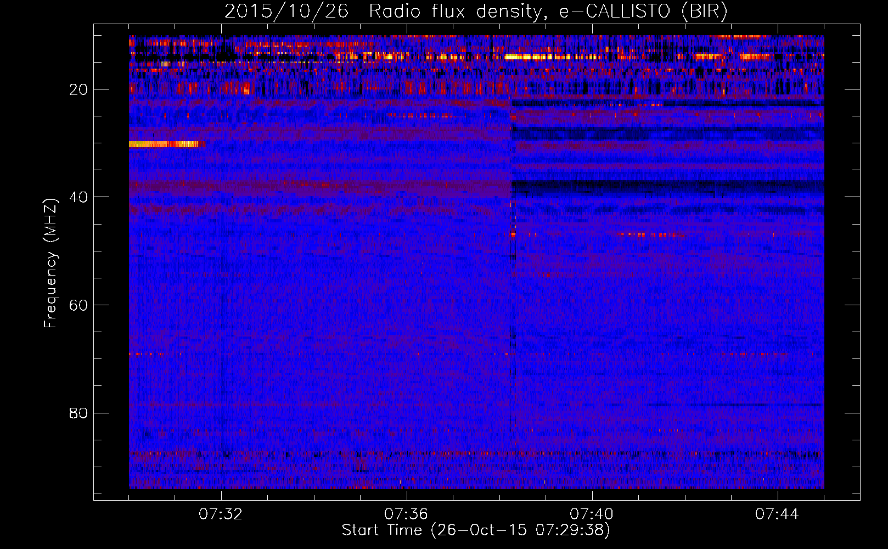Click the 20 MHz frequency tick label
The width and height of the screenshot is (888, 549).
click(x=79, y=89)
